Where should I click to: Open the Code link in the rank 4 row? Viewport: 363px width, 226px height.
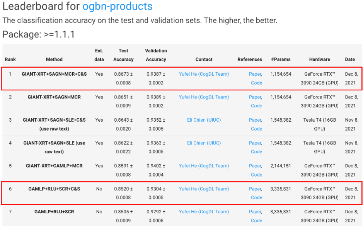[x=257, y=151]
